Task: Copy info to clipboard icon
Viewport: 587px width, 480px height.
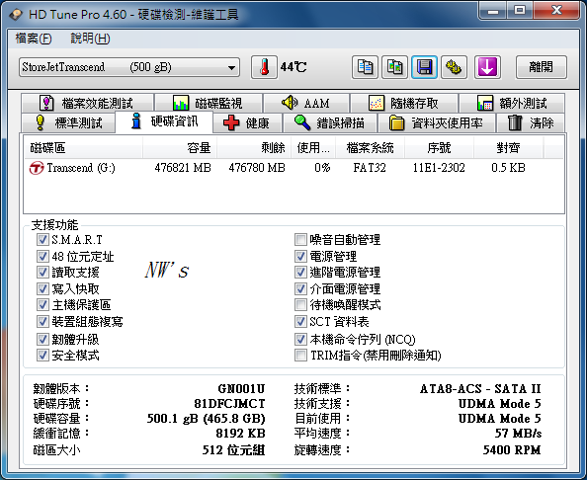Action: pos(365,67)
